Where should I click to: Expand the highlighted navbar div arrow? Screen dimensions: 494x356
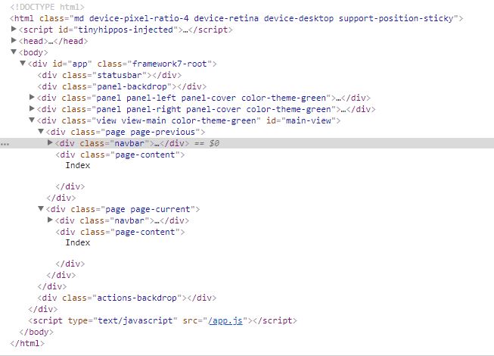coord(50,142)
